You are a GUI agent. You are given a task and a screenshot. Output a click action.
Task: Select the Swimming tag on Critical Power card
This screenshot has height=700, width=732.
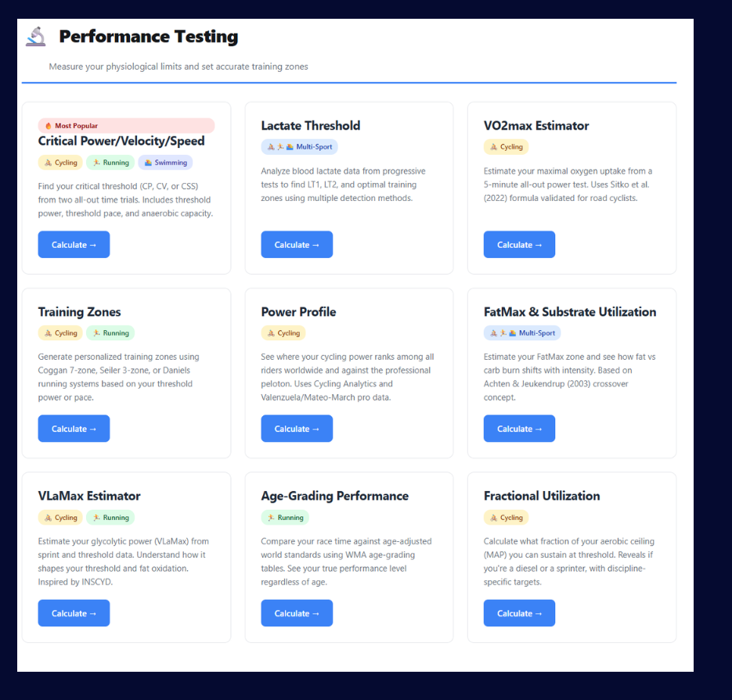point(165,163)
